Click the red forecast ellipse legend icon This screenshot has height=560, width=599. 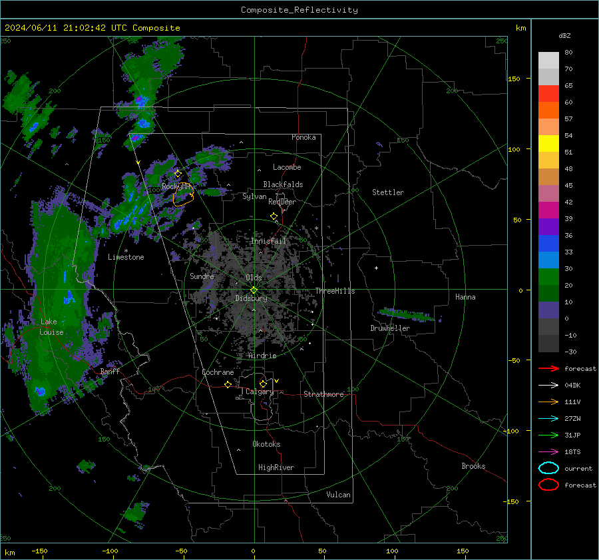pos(548,485)
